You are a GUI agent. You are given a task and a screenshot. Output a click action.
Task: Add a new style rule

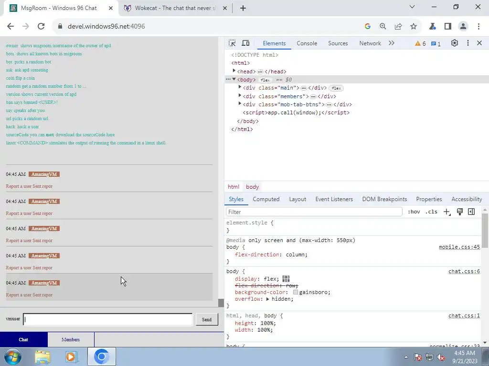click(x=447, y=212)
